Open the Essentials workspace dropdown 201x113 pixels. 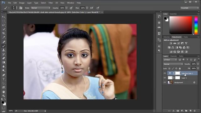point(189,8)
